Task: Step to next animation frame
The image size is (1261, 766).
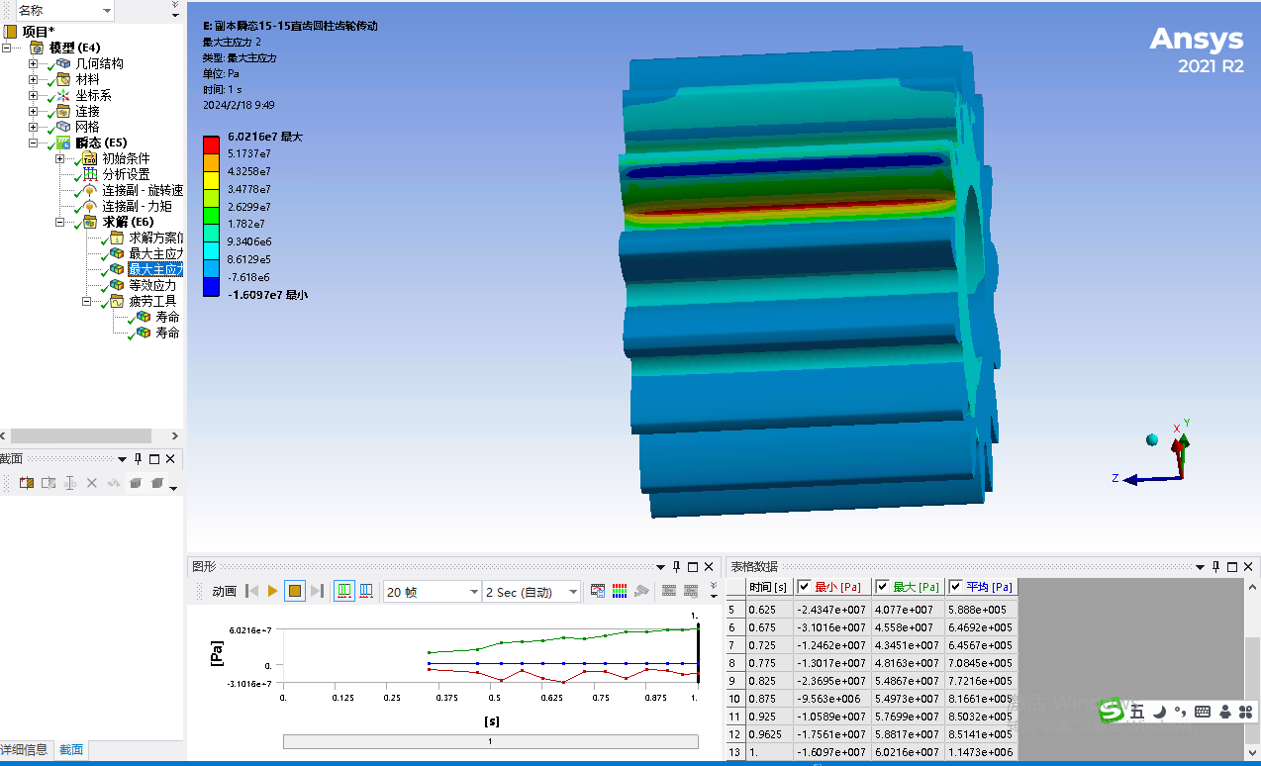Action: (317, 591)
